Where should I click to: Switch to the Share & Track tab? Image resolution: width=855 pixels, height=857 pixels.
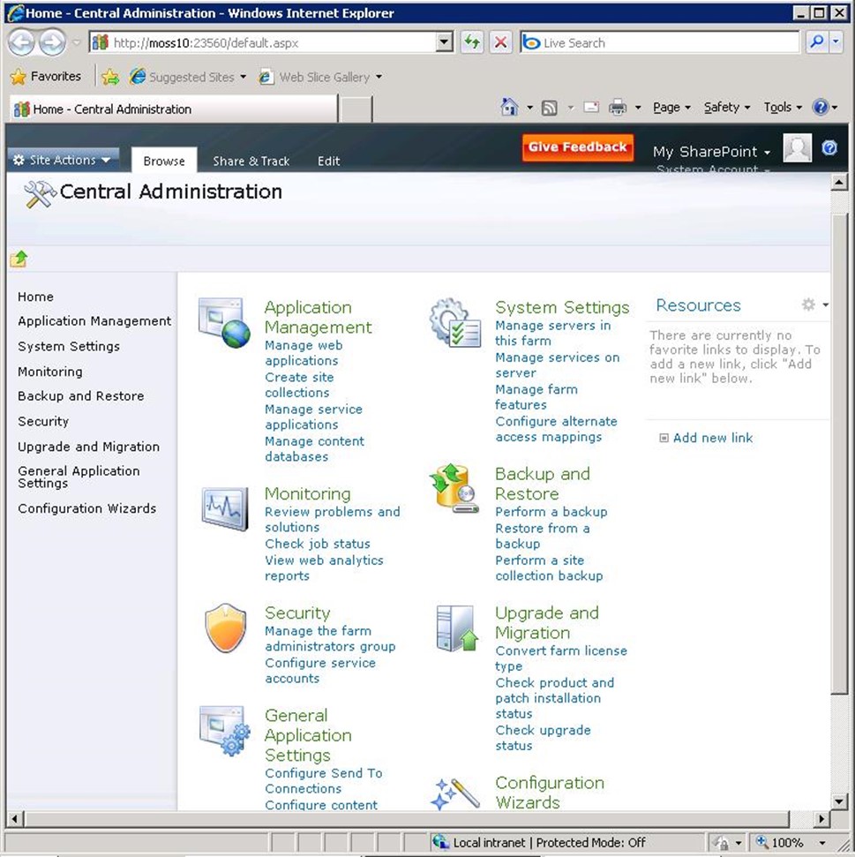[x=251, y=161]
